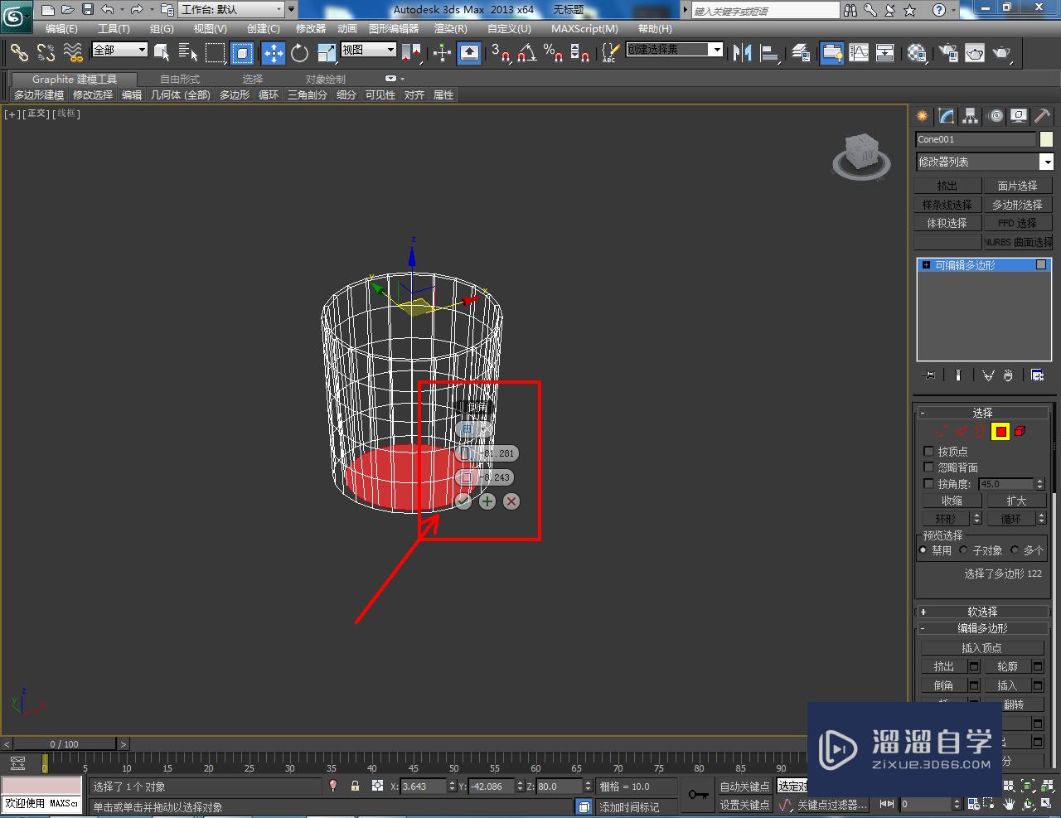Viewport: 1061px width, 818px height.
Task: Click the Unlink Selection icon
Action: click(46, 53)
